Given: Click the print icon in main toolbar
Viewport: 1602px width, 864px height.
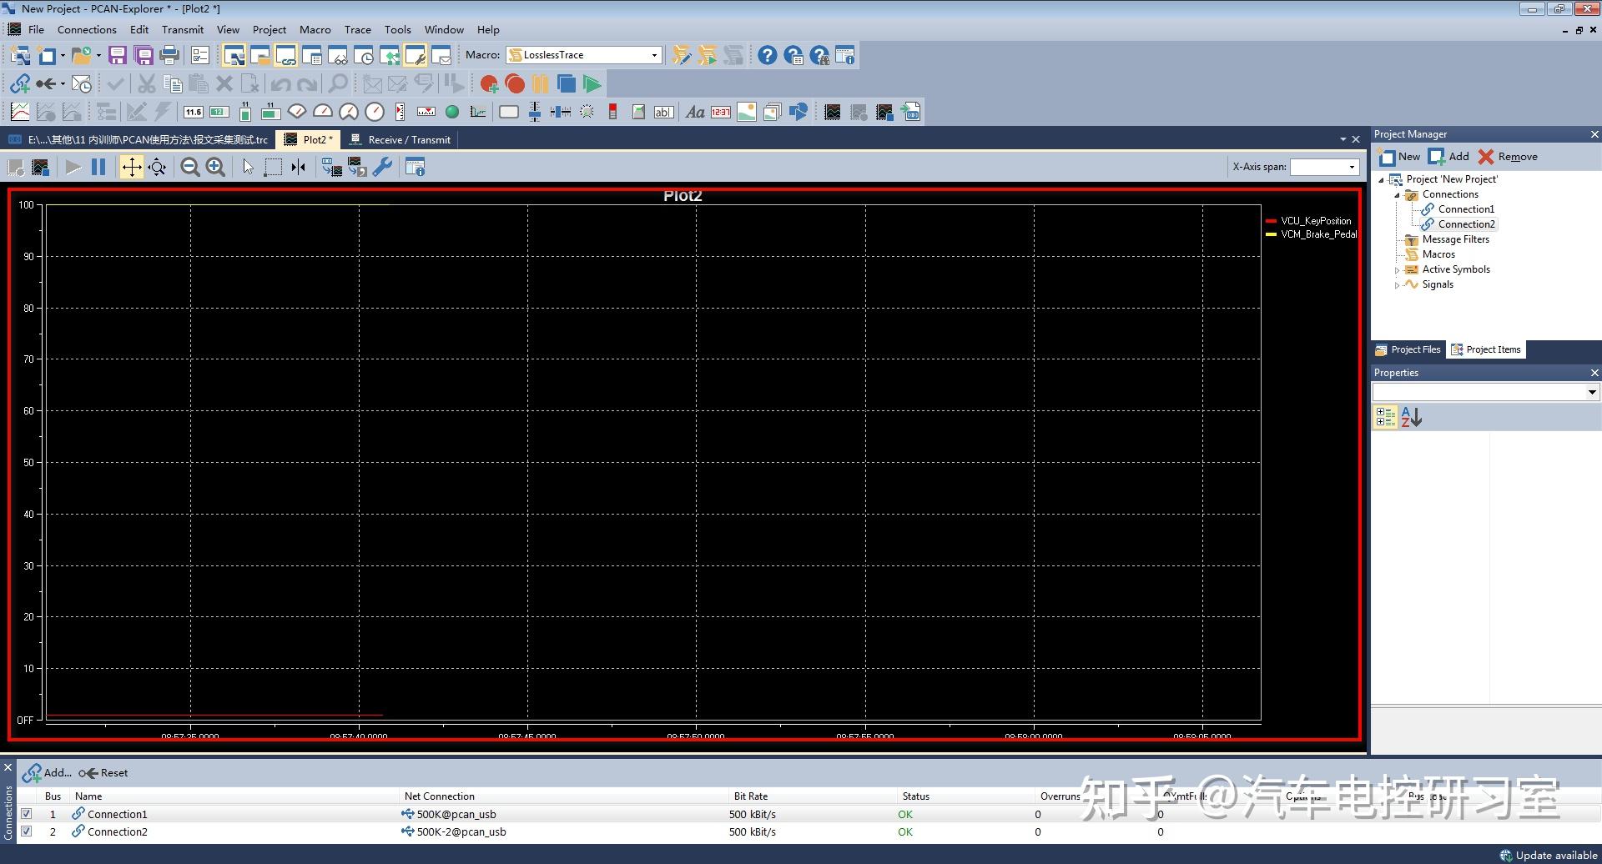Looking at the screenshot, I should (x=169, y=56).
